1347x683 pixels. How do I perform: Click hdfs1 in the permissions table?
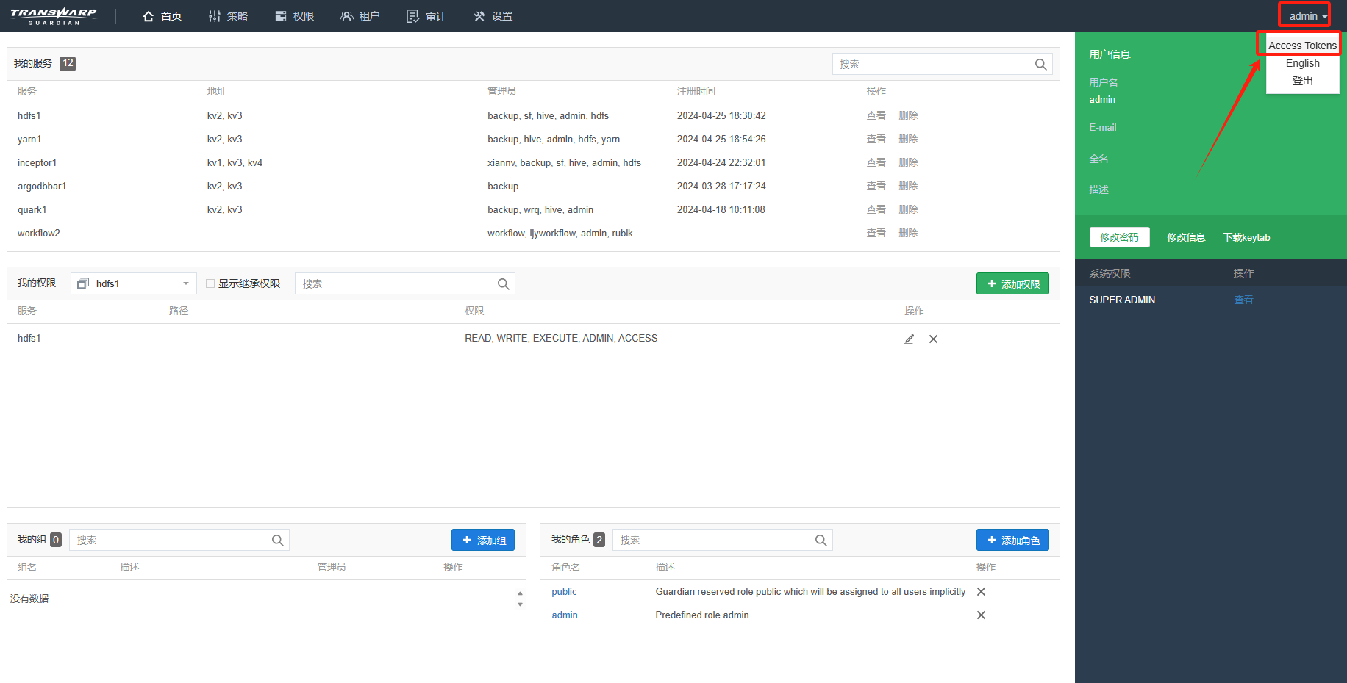[x=29, y=338]
